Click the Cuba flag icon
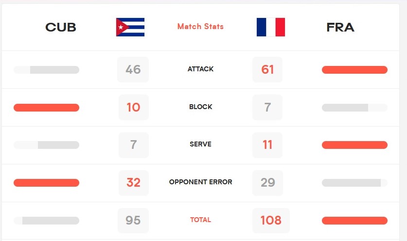Viewport: 407px width, 241px height. pyautogui.click(x=130, y=27)
